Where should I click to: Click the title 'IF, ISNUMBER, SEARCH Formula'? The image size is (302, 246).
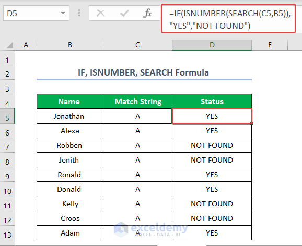pyautogui.click(x=143, y=72)
